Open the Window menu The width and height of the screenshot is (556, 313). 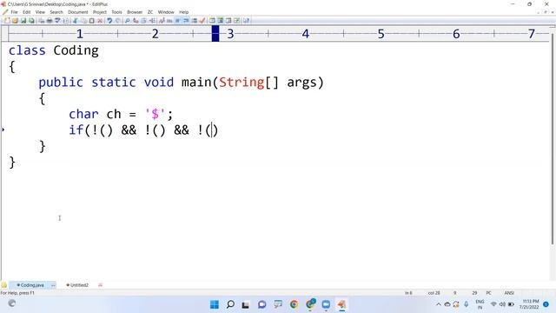click(166, 12)
